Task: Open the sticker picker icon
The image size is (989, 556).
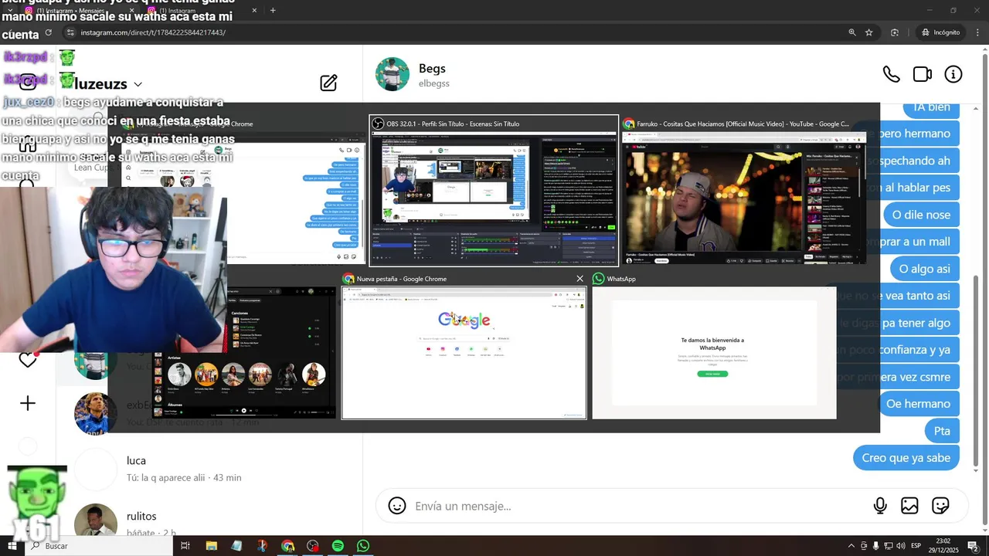Action: 940,506
